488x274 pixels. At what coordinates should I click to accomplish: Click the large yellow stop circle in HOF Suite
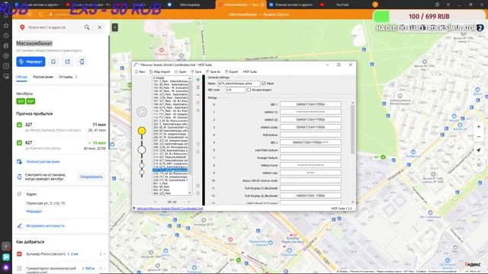coord(142,131)
